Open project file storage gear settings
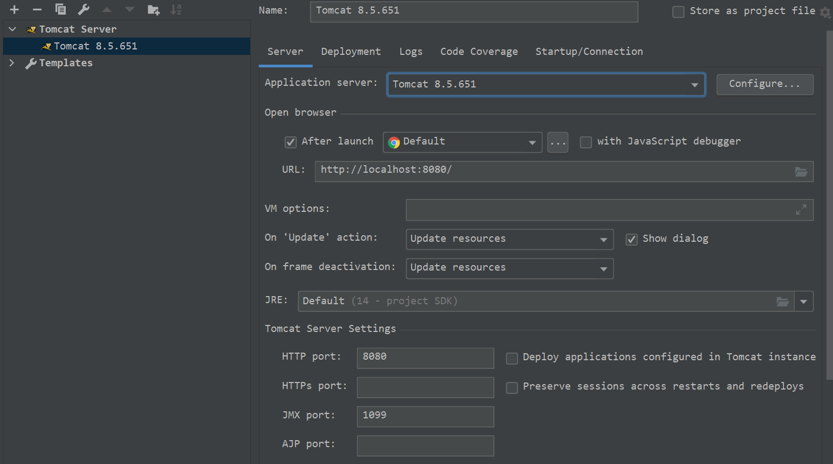The width and height of the screenshot is (833, 464). [825, 12]
